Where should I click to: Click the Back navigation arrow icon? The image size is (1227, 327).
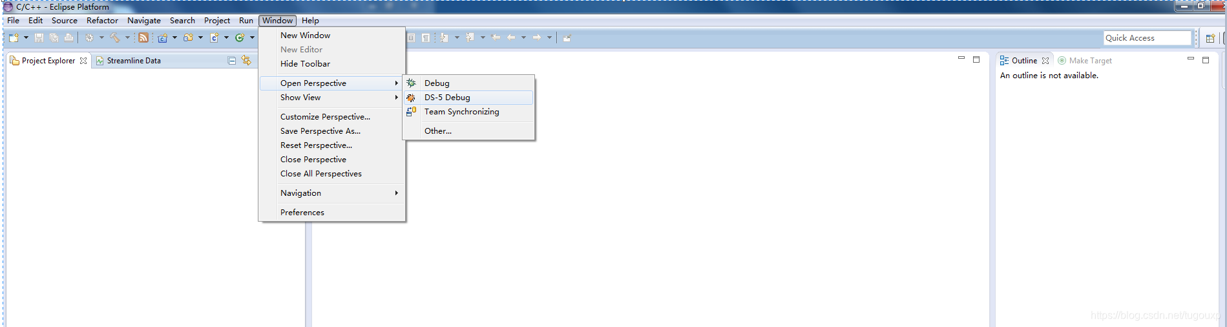(511, 37)
